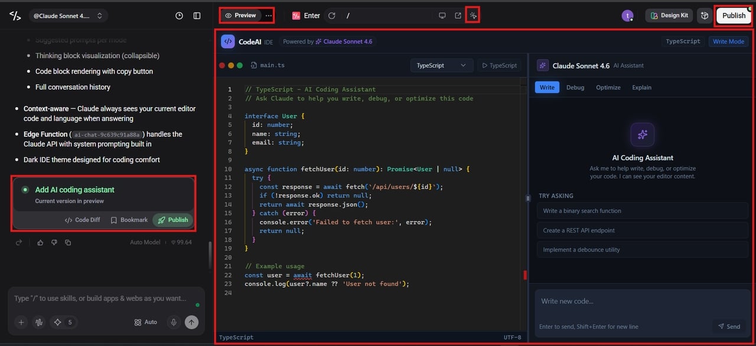Click the Auto Model label
The width and height of the screenshot is (756, 346).
pyautogui.click(x=145, y=242)
